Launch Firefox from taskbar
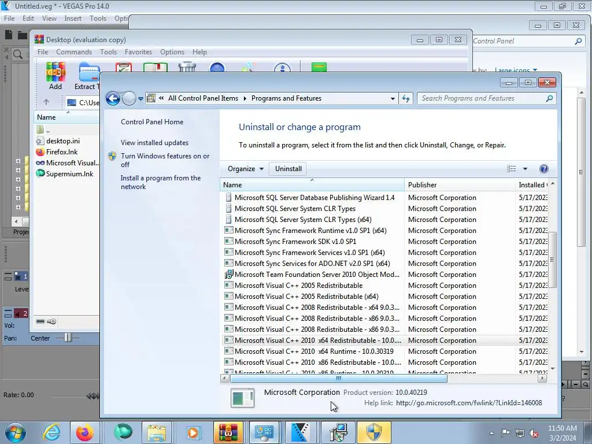Screen dimensions: 592x444 point(84,432)
